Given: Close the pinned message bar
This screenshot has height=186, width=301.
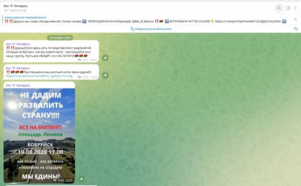Looking at the screenshot, I should coord(295,19).
